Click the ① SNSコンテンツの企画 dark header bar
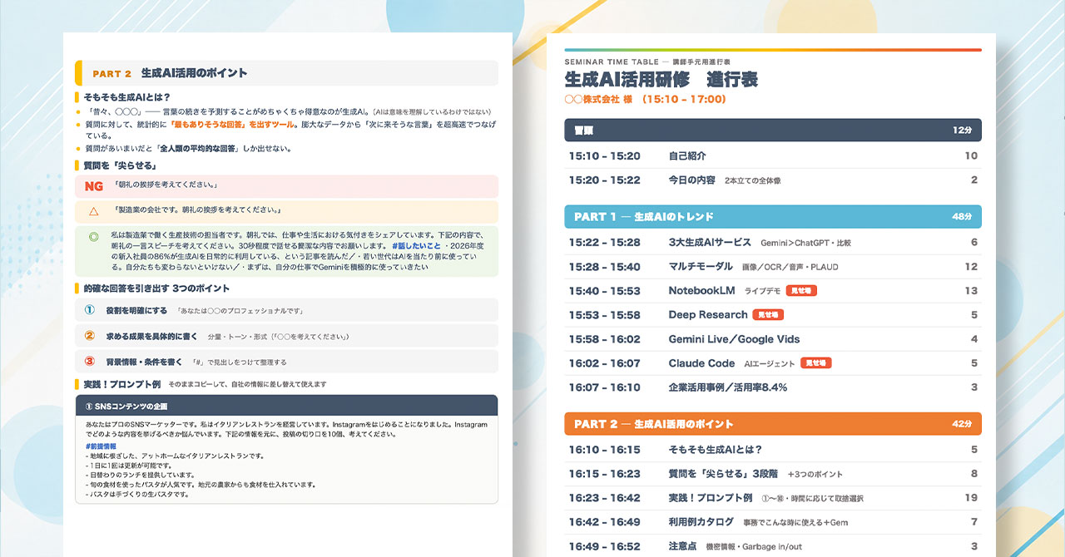Screen dimensions: 1065x557 (286, 406)
